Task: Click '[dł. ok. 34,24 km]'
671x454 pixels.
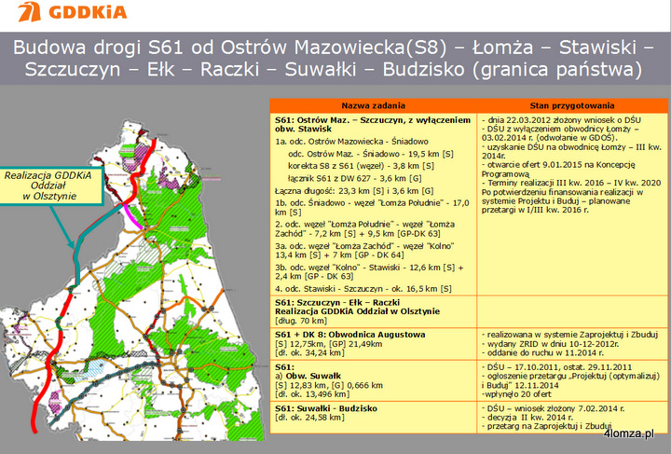Action: pyautogui.click(x=309, y=353)
